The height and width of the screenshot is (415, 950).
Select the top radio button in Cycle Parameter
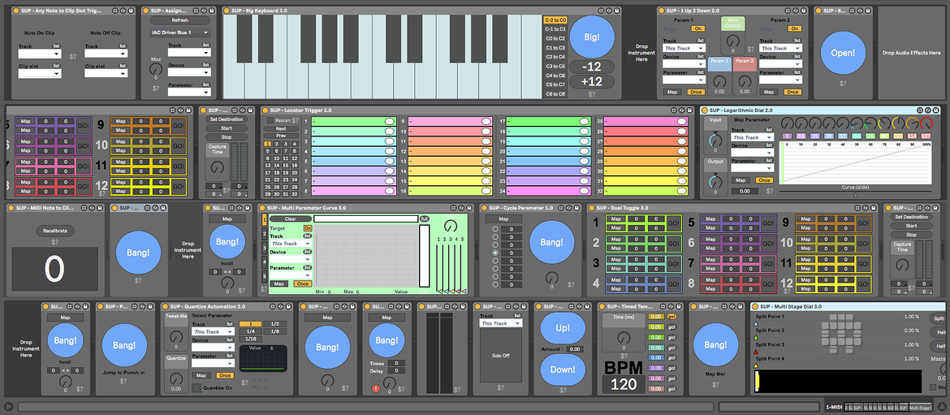coord(497,229)
